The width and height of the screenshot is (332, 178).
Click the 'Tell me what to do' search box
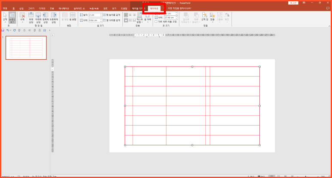[179, 9]
